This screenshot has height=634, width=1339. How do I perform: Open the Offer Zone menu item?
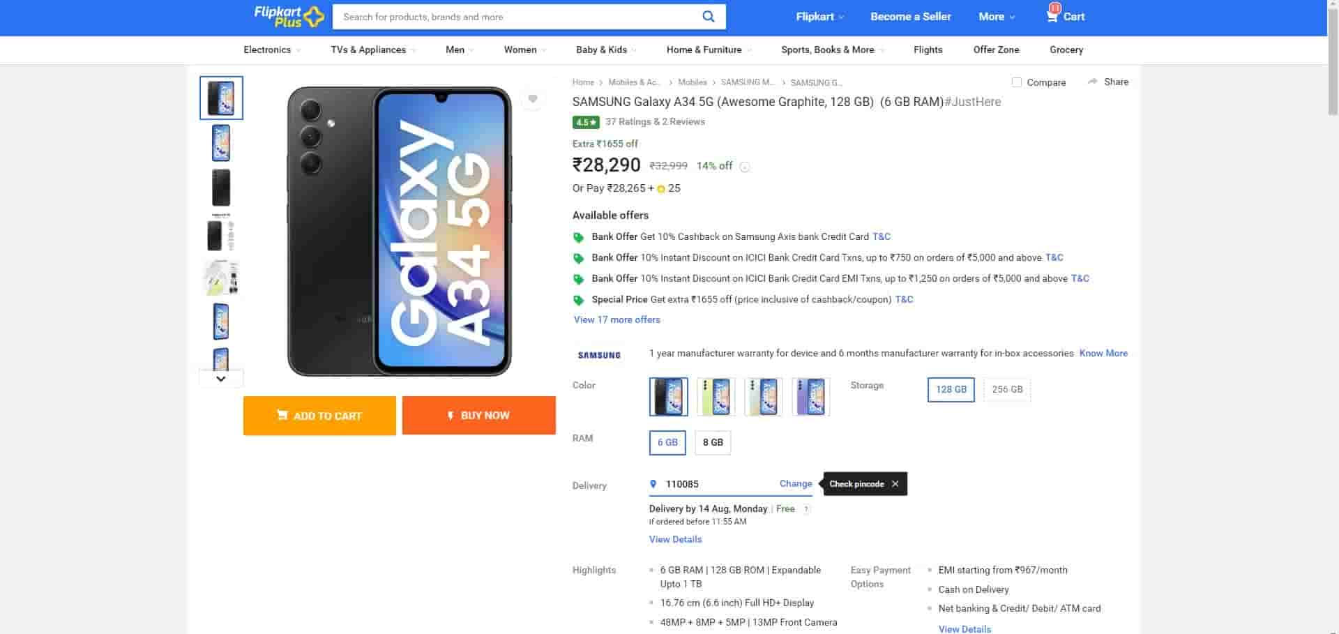996,50
